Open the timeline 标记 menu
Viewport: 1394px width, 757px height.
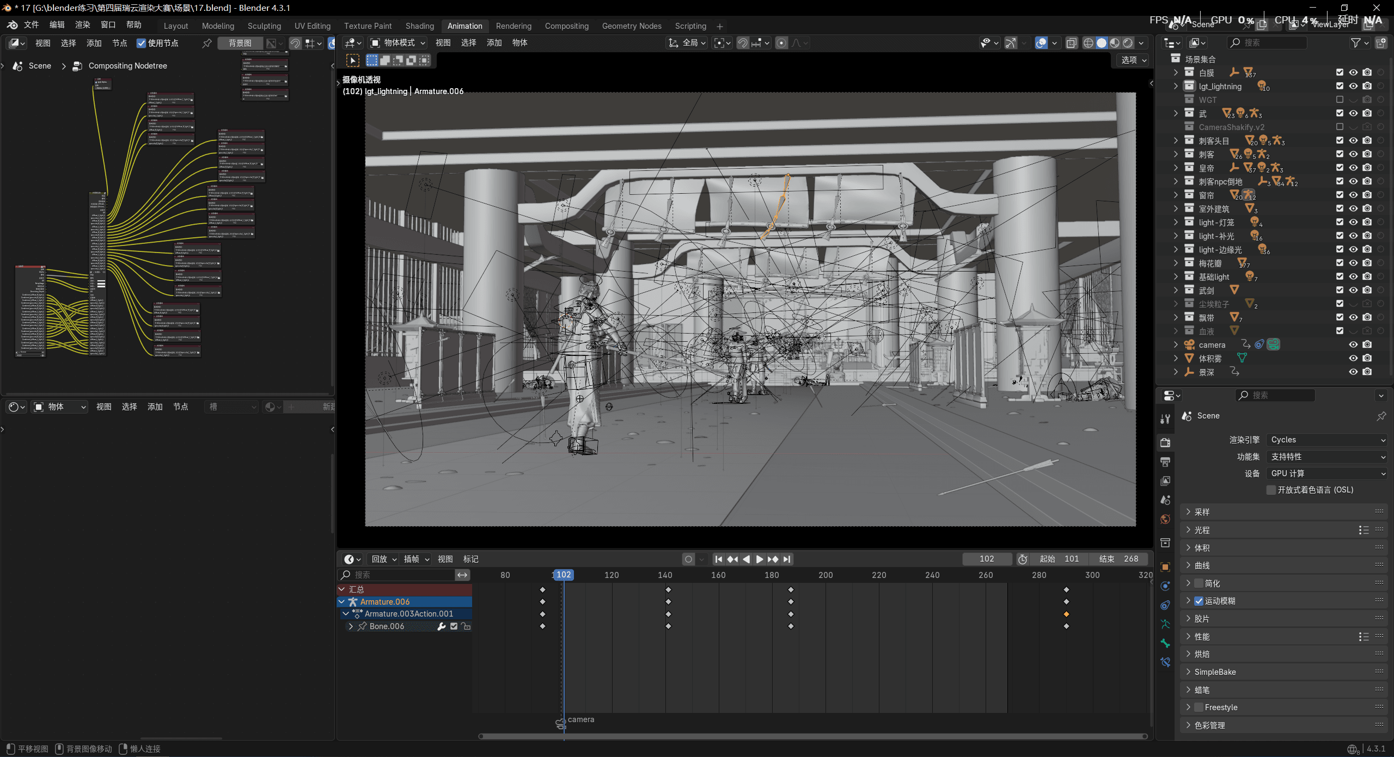(x=470, y=559)
